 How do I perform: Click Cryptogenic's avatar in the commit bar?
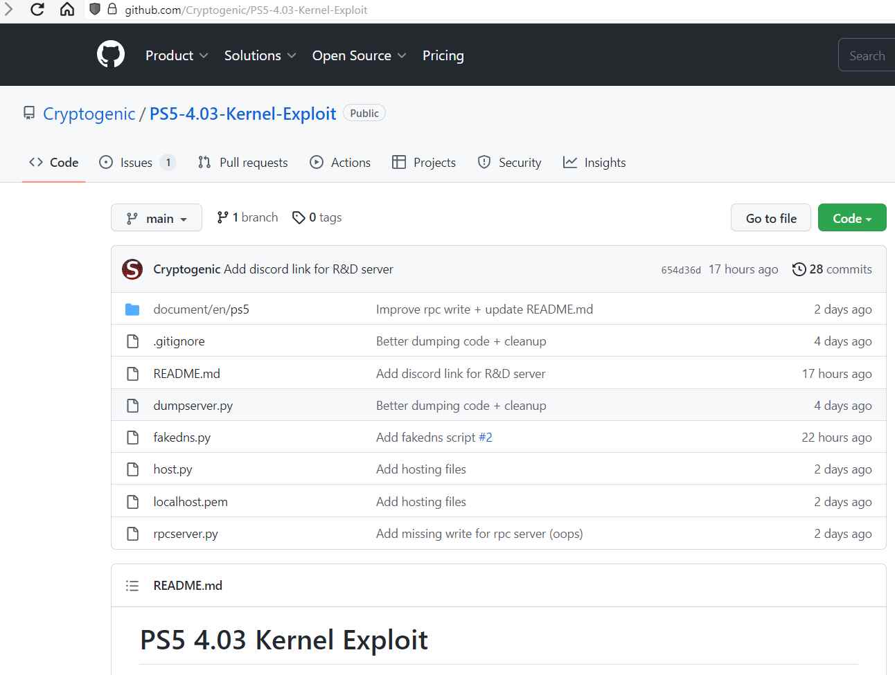click(132, 269)
